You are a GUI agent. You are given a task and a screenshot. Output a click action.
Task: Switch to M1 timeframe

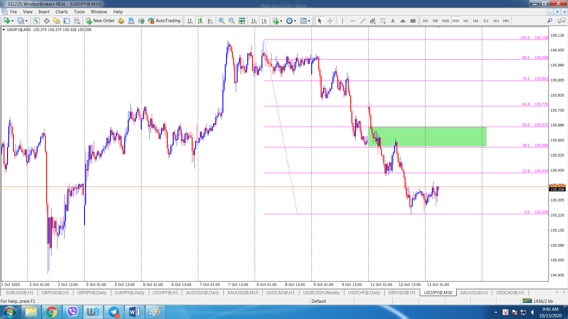click(x=425, y=21)
